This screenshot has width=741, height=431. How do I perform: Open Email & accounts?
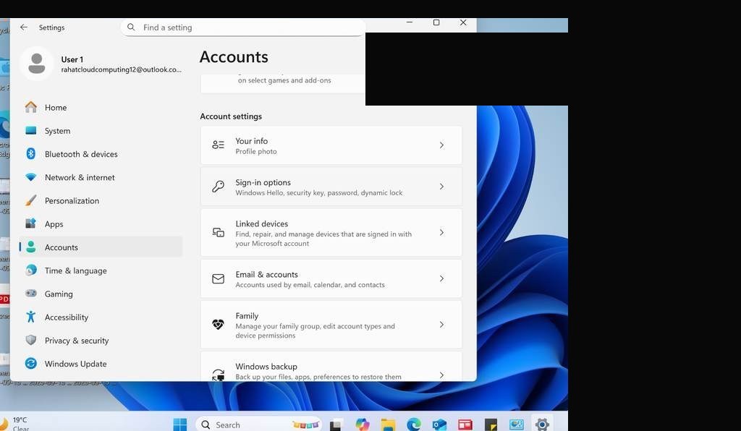pos(331,278)
